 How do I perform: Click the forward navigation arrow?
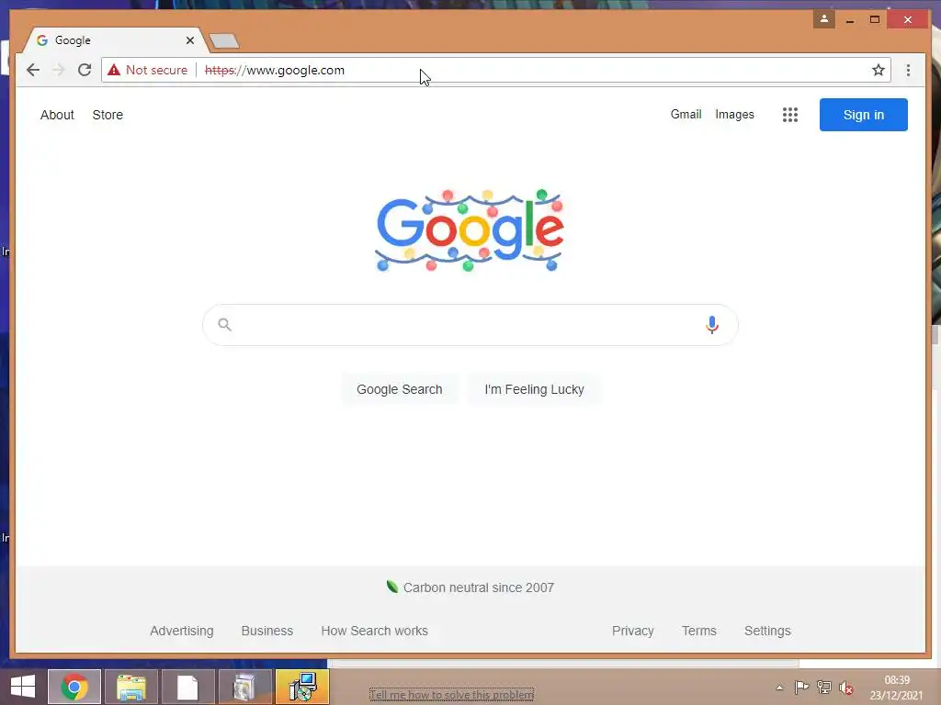(58, 70)
